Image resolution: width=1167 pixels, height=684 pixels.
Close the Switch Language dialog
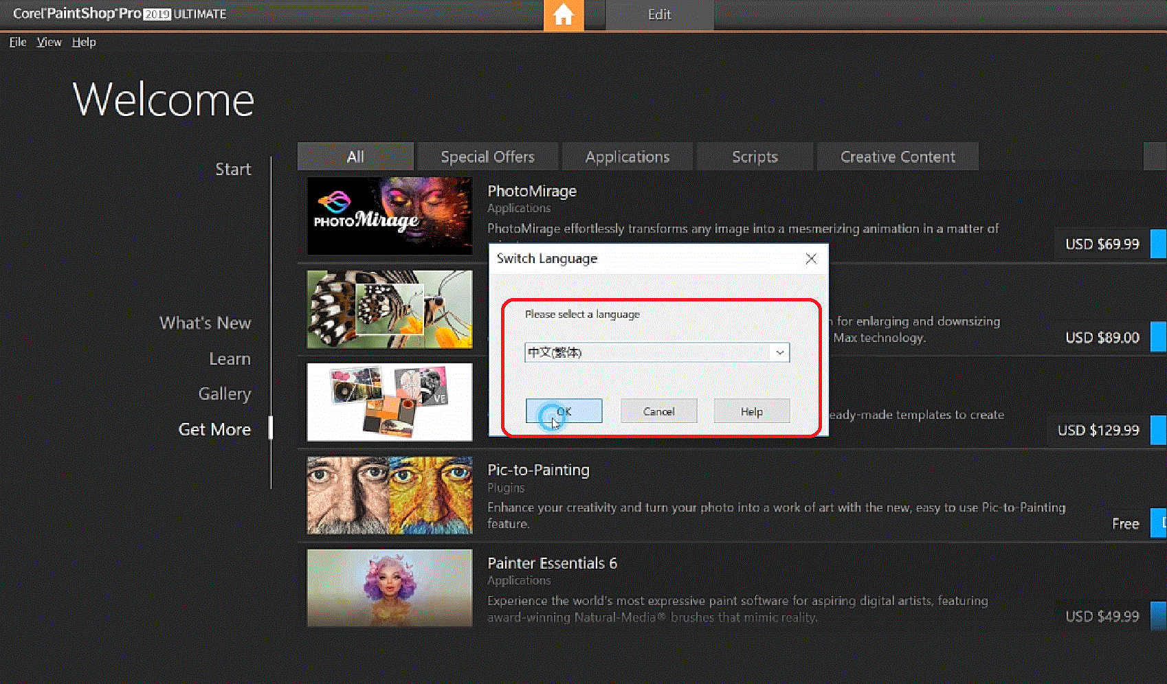coord(811,258)
